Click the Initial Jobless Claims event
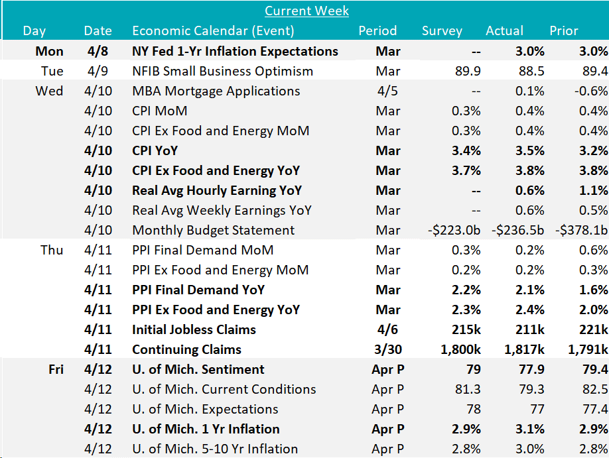Viewport: 609px width, 458px height. pos(194,329)
